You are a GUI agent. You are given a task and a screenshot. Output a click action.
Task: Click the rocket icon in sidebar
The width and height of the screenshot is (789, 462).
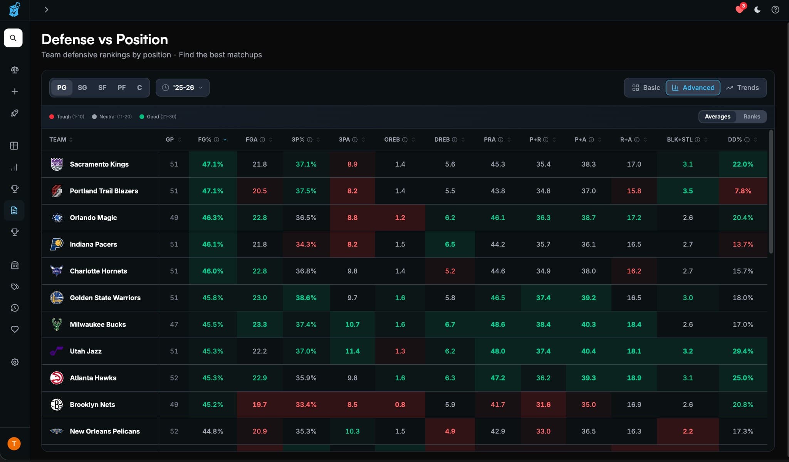click(15, 113)
